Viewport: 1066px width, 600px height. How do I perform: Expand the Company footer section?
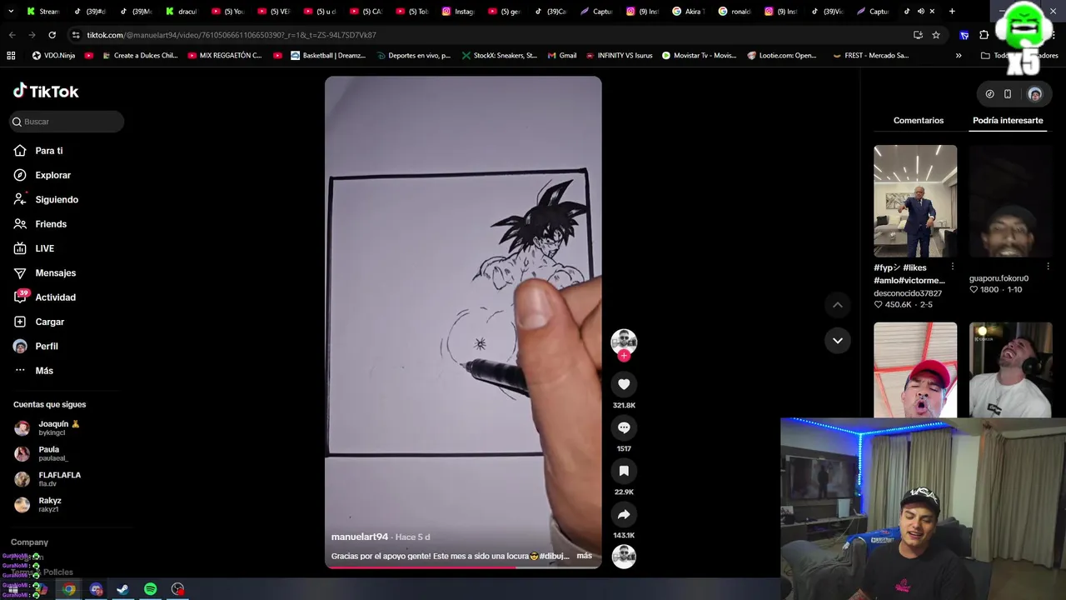click(29, 542)
